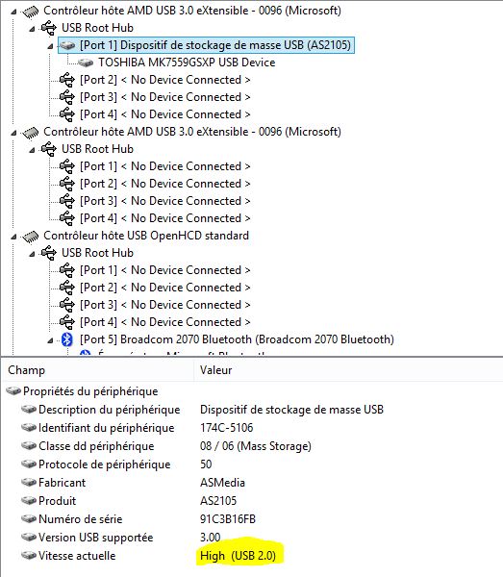Collapse USB Root Hub above the AS2105 port
Screen dimensions: 503x577
pyautogui.click(x=33, y=29)
